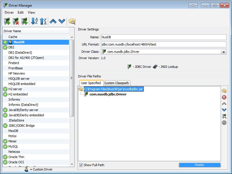This screenshot has height=174, width=232.
Task: Sort drivers A to Z
Action: 34,21
